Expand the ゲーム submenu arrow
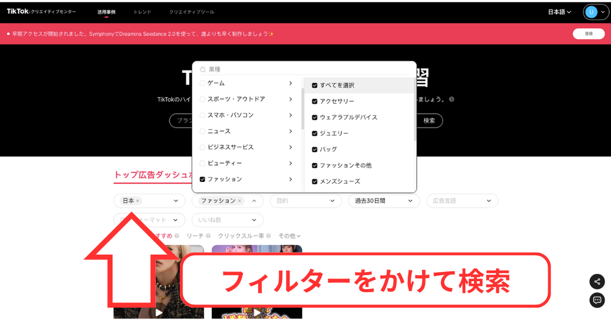The width and height of the screenshot is (611, 321). tap(291, 83)
